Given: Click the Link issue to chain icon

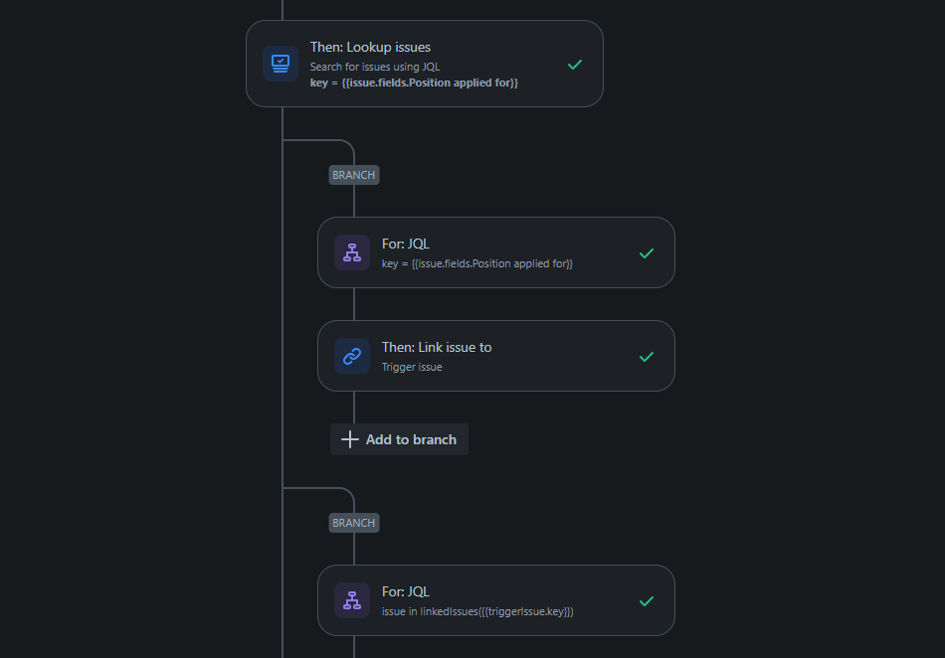Looking at the screenshot, I should (352, 356).
